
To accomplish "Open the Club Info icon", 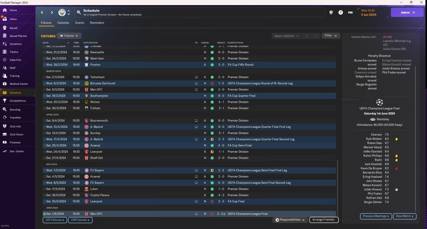I will click(x=5, y=126).
